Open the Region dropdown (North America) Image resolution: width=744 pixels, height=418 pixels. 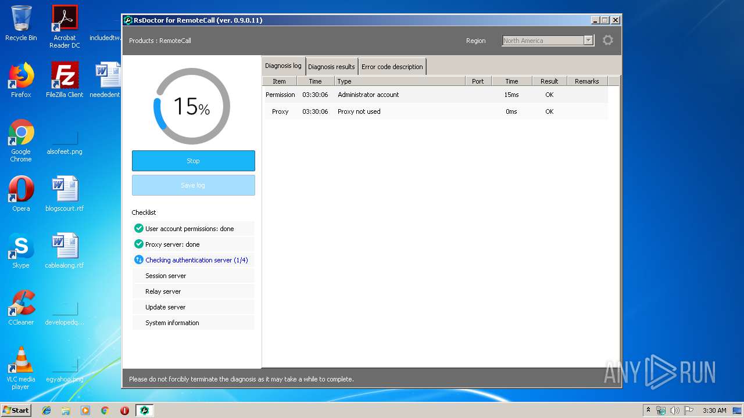pos(548,40)
